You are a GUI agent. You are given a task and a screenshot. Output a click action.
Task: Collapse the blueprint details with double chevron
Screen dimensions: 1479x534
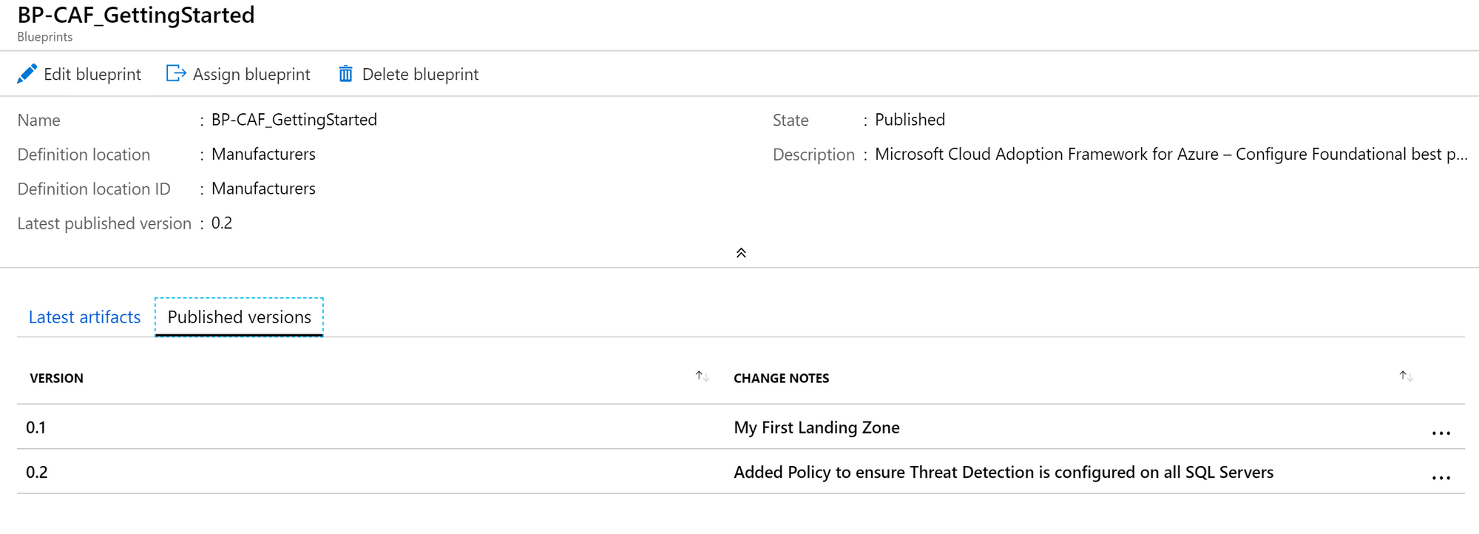click(741, 253)
